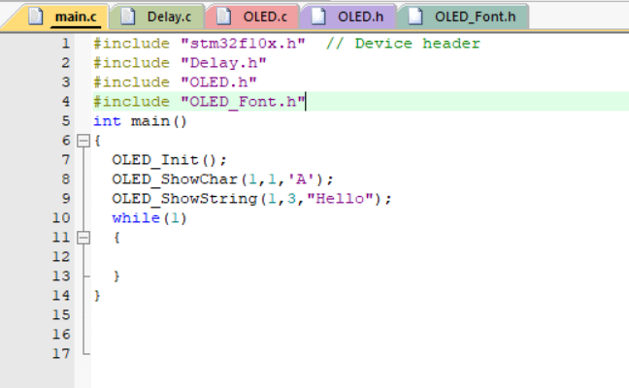This screenshot has width=629, height=388.
Task: Click the file icon on OLED.c tab
Action: pos(223,16)
